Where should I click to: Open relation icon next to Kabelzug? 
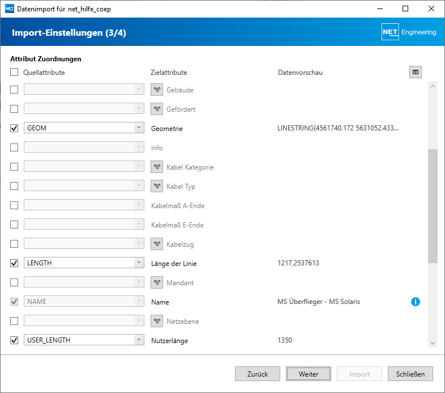tap(157, 244)
